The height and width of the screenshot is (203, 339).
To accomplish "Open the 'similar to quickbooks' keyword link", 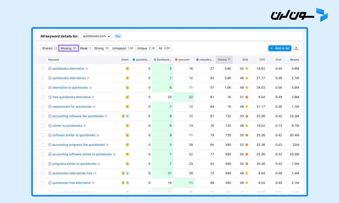I will click(x=67, y=126).
